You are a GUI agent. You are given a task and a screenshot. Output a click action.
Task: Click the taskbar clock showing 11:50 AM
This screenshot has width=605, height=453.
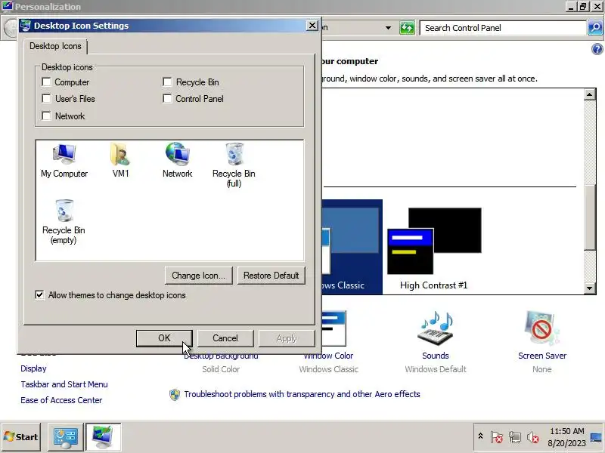(566, 431)
